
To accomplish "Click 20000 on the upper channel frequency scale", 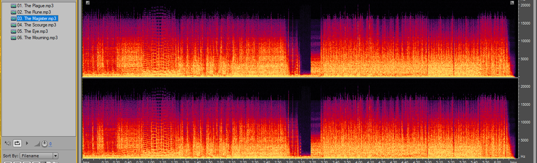I will tap(526, 5).
